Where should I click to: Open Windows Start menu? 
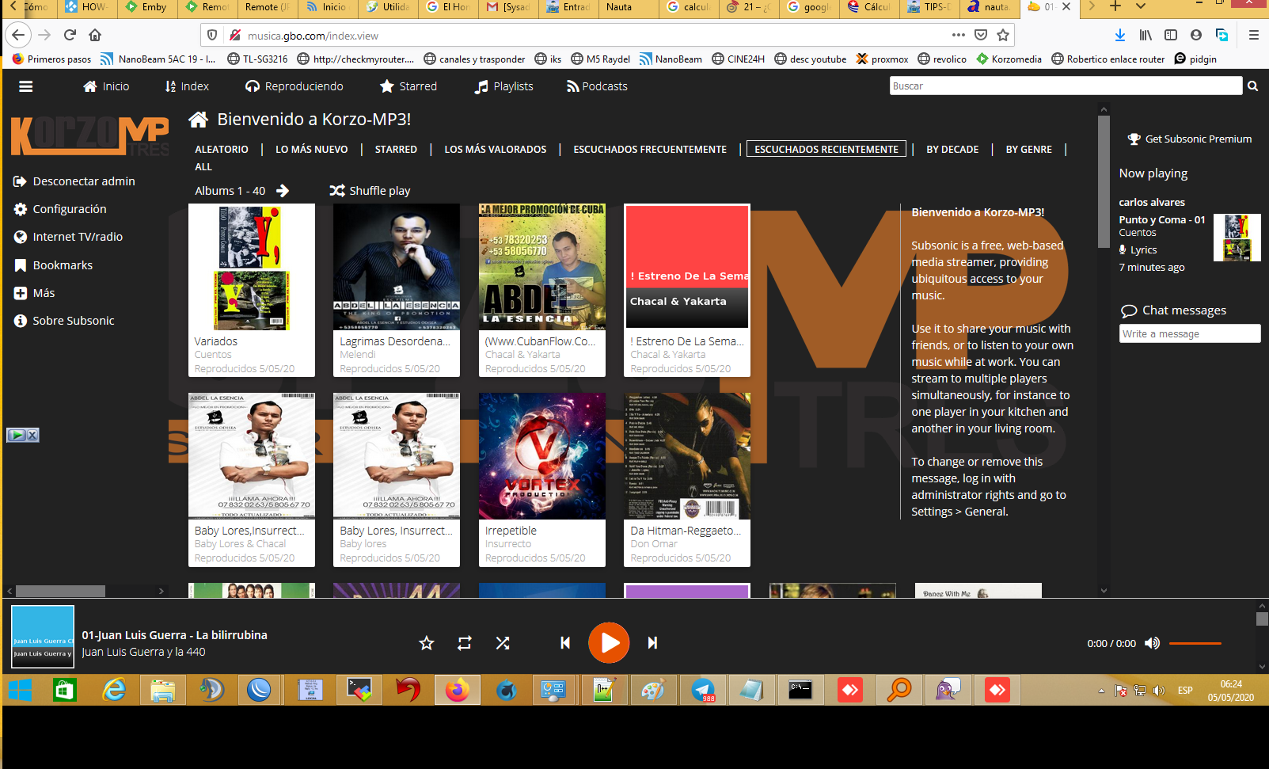tap(20, 691)
